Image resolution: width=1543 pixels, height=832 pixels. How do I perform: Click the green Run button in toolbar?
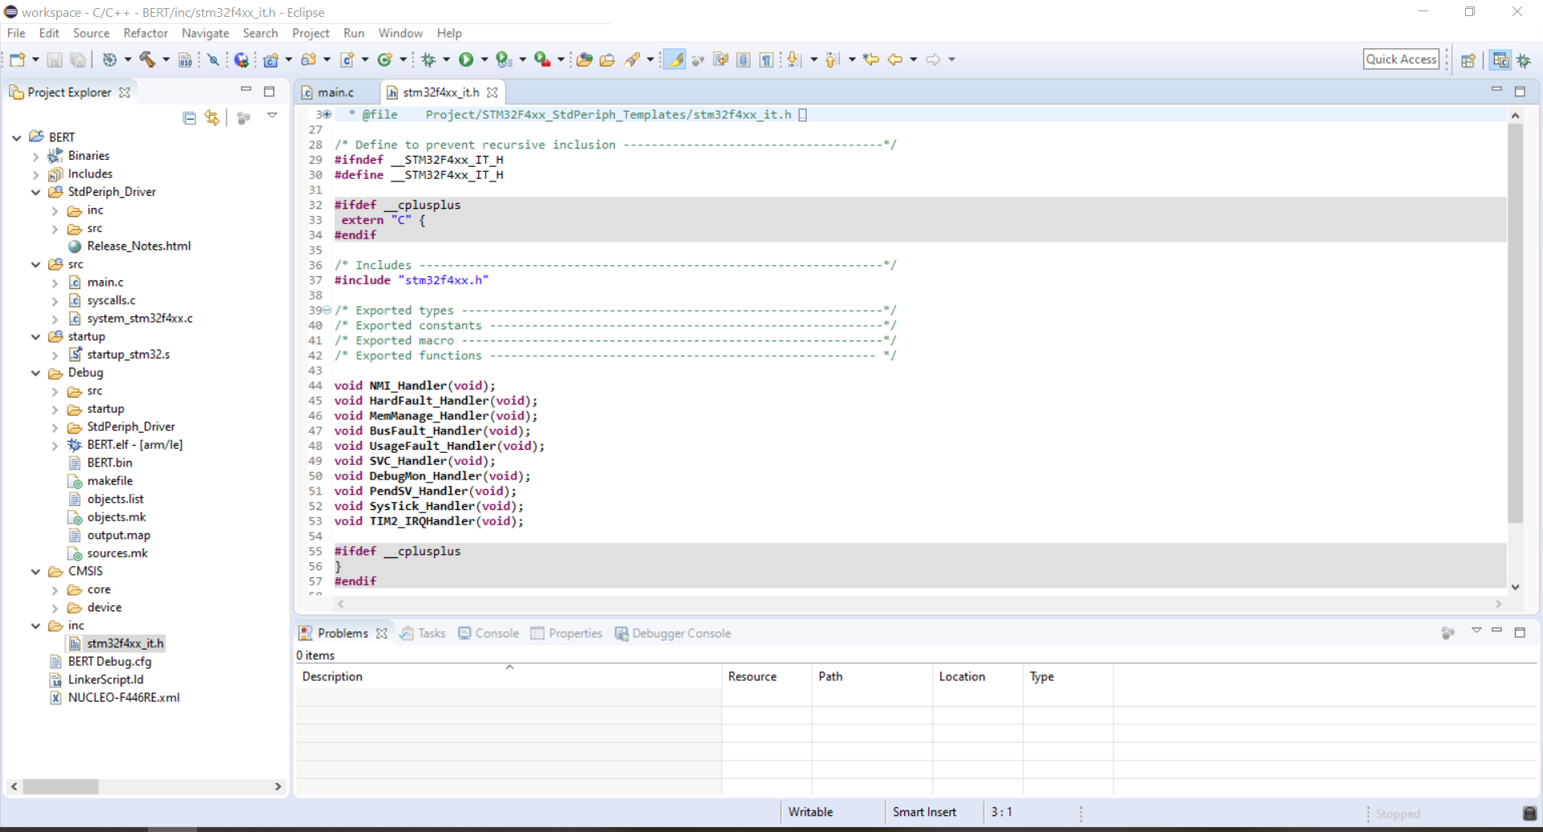tap(466, 59)
